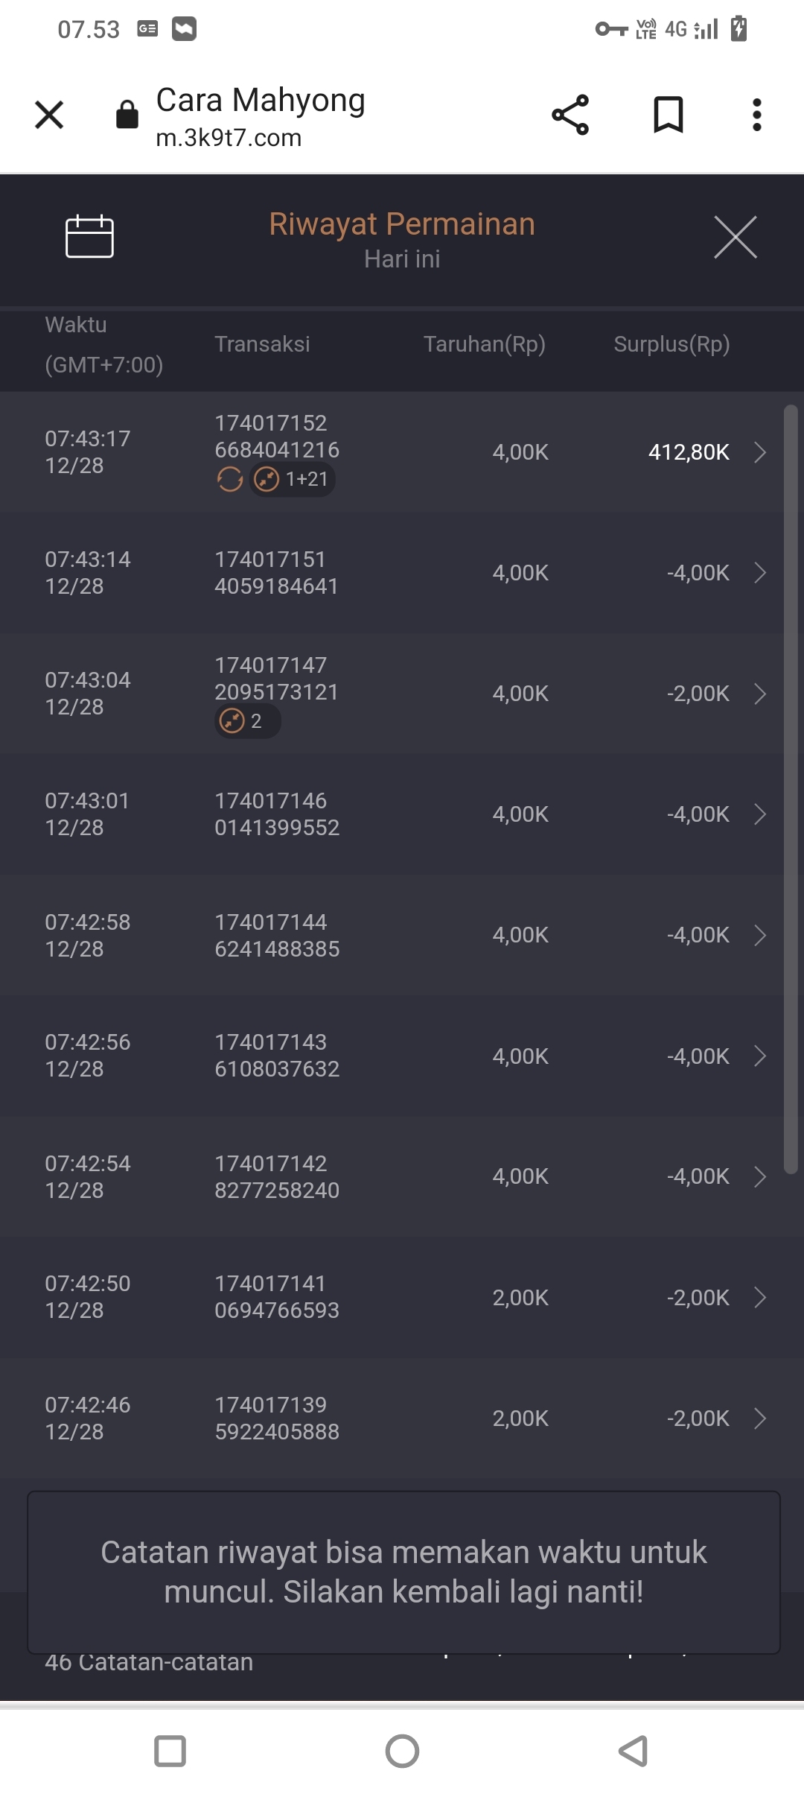Tap the browser share icon
The image size is (804, 1794).
[570, 115]
